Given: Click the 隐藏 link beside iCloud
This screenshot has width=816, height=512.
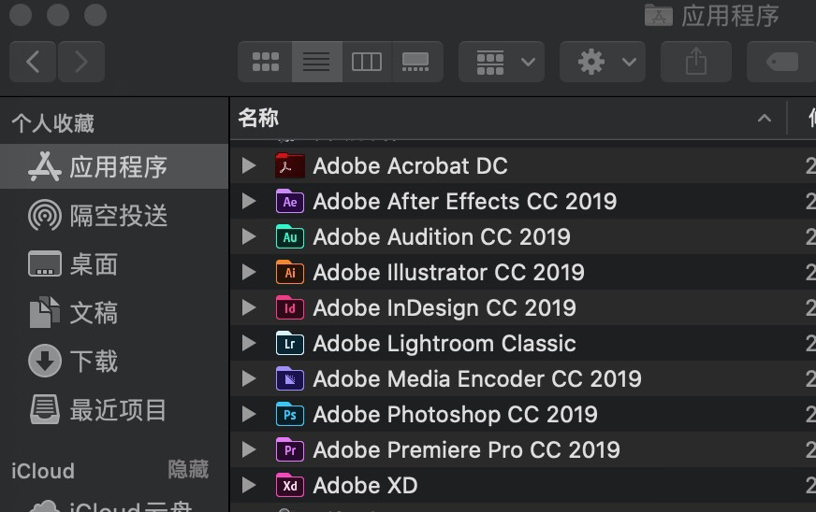Looking at the screenshot, I should (188, 469).
